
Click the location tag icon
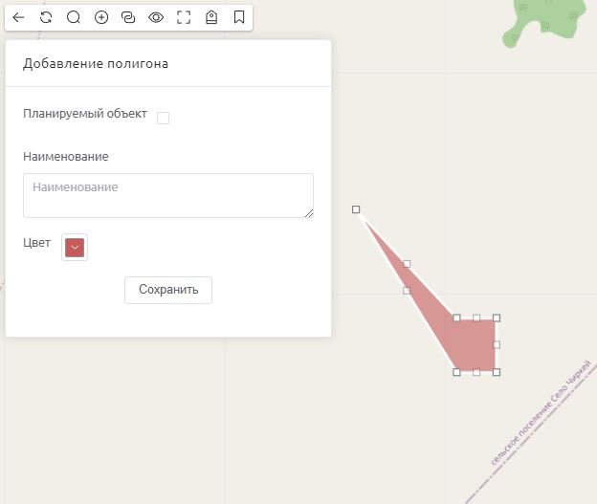point(211,17)
